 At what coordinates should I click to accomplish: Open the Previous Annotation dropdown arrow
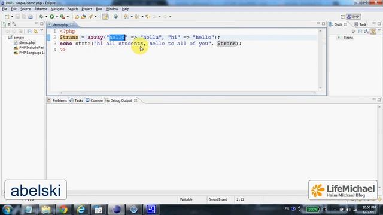[x=142, y=17]
